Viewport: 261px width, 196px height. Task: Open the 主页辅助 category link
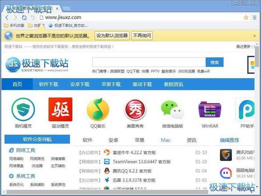click(x=58, y=166)
